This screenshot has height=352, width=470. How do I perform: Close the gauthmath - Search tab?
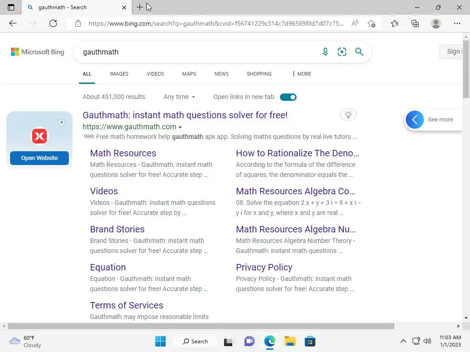coord(124,7)
